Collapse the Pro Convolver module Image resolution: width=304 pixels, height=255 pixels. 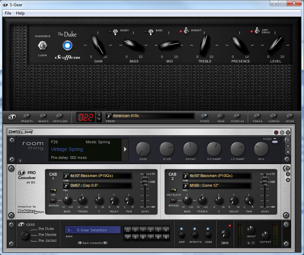pyautogui.click(x=288, y=168)
